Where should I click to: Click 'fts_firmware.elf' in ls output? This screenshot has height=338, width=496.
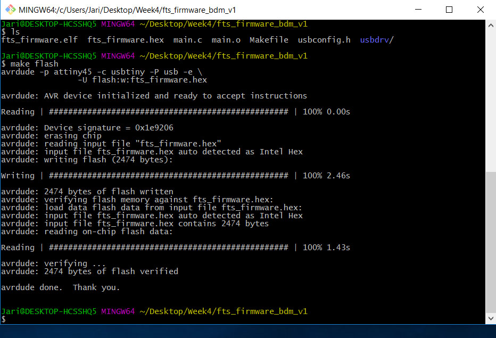(39, 40)
